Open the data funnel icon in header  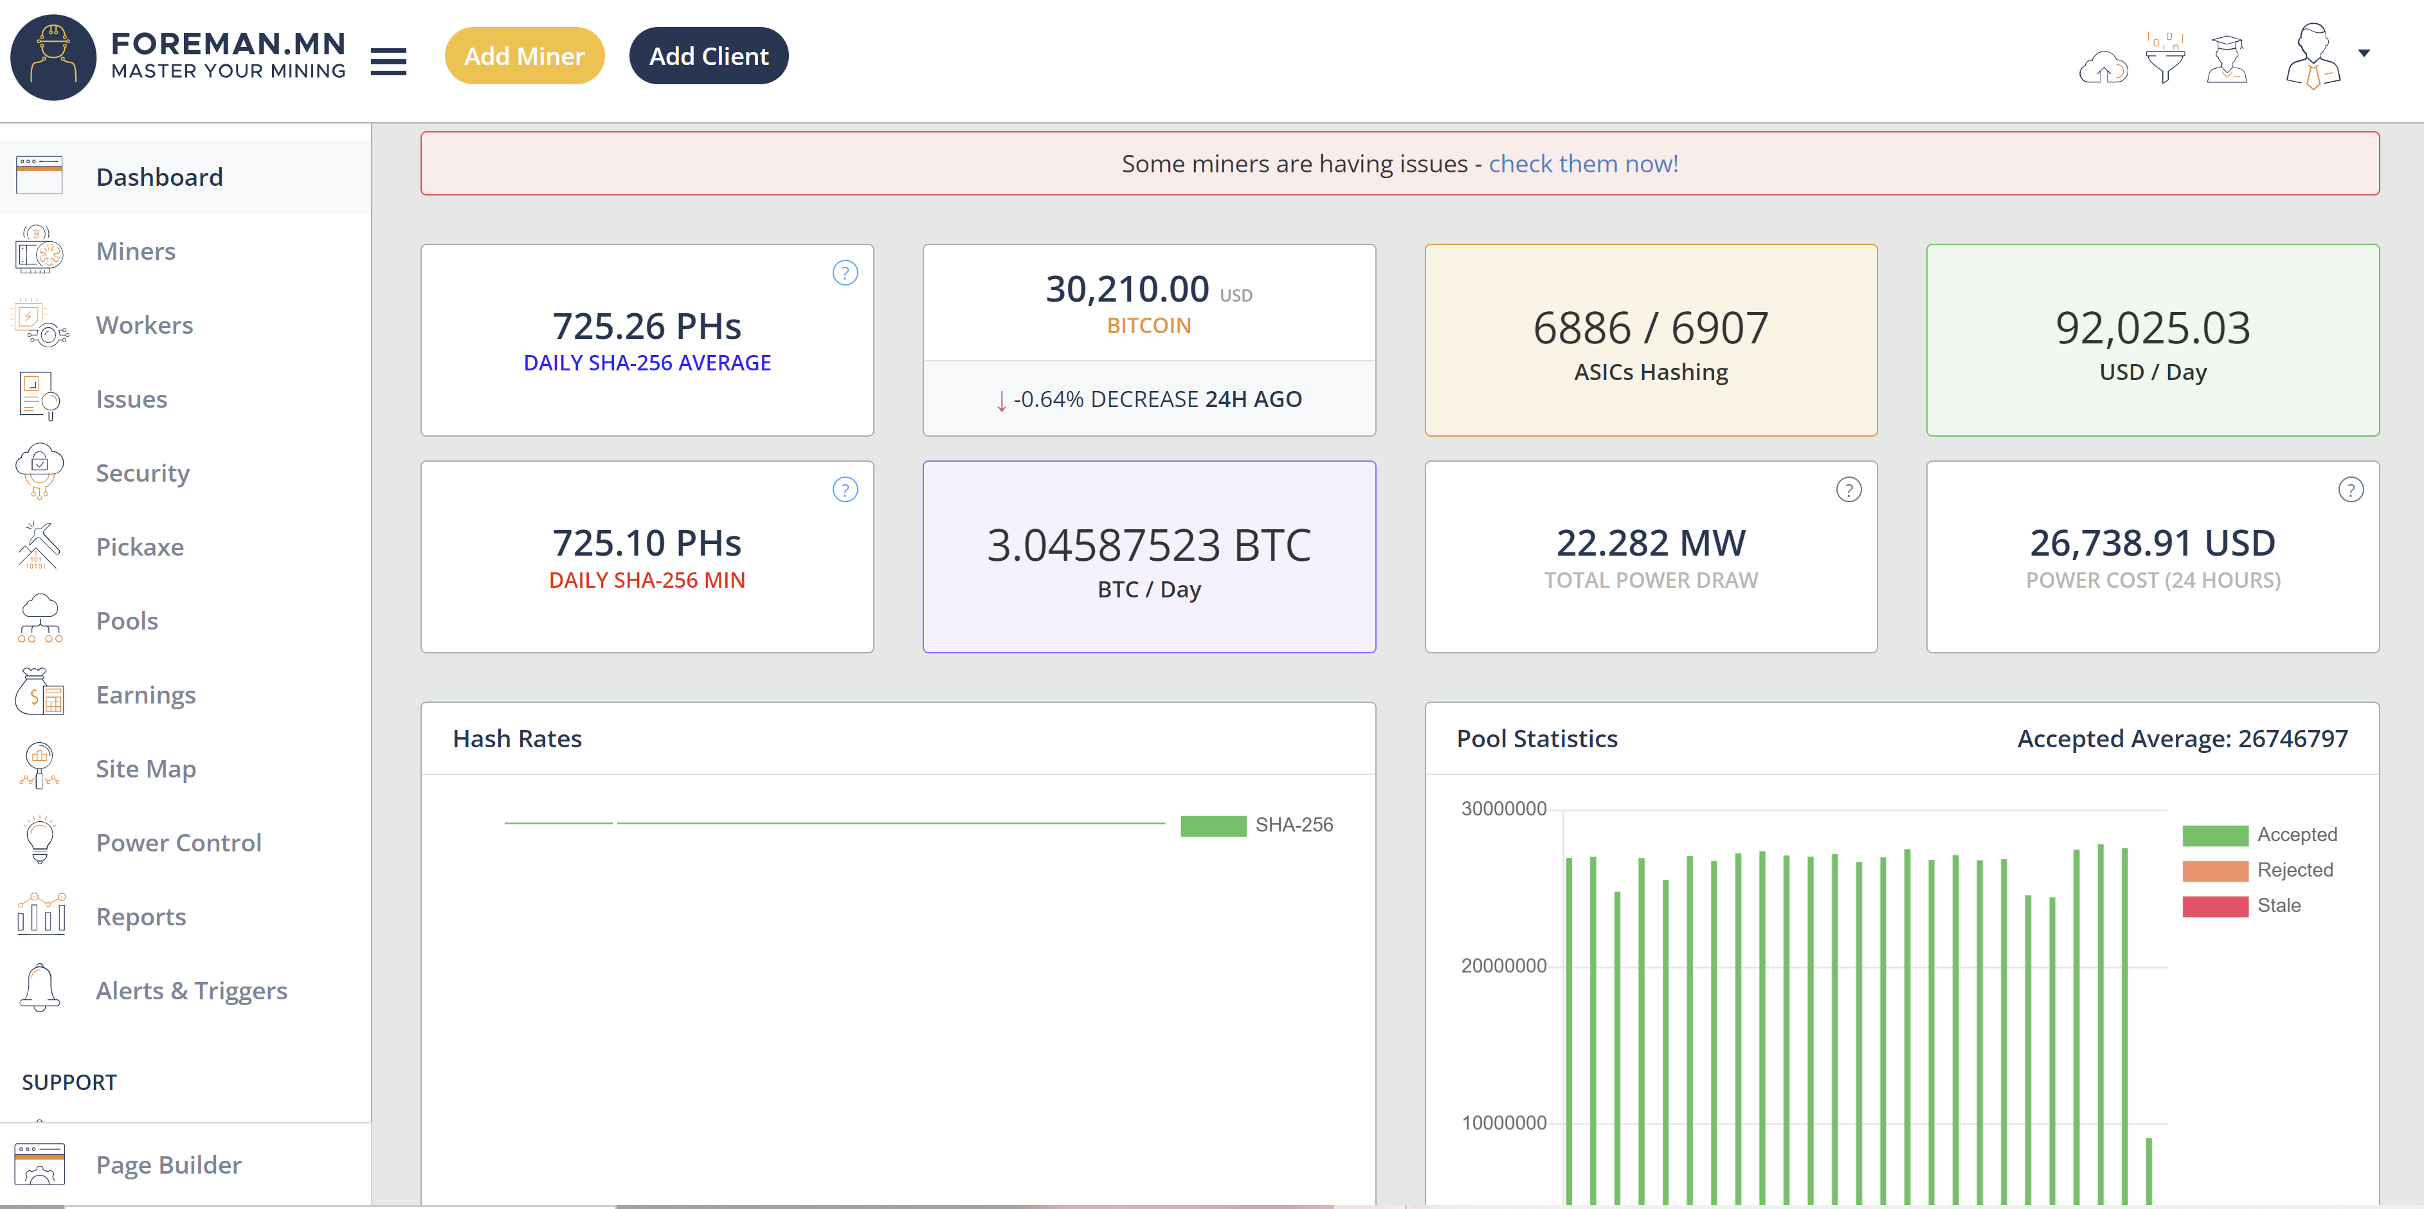(x=2166, y=59)
